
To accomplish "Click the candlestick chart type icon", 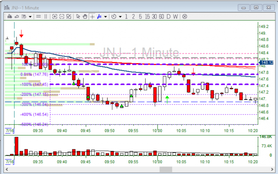I will (x=10, y=17).
